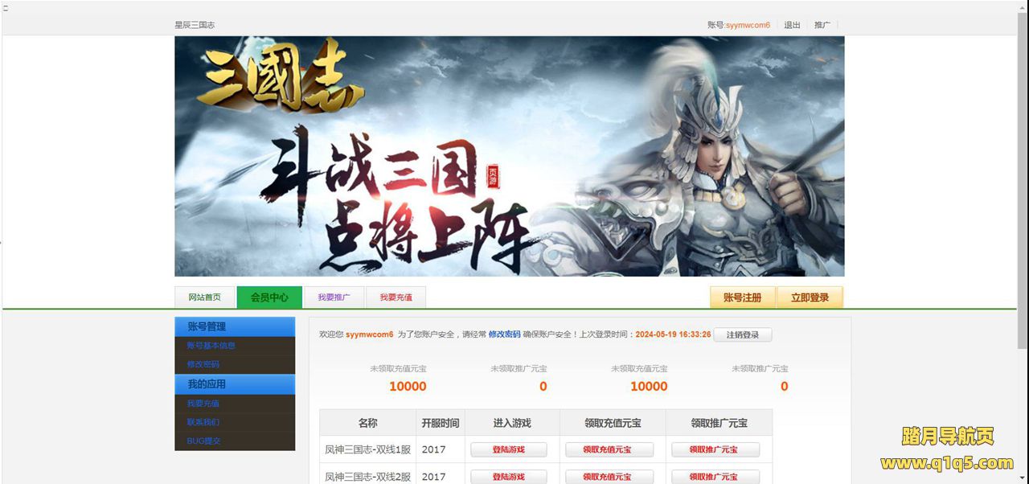The image size is (1029, 484).
Task: Open the 我要充值 navigation tab
Action: click(x=396, y=297)
